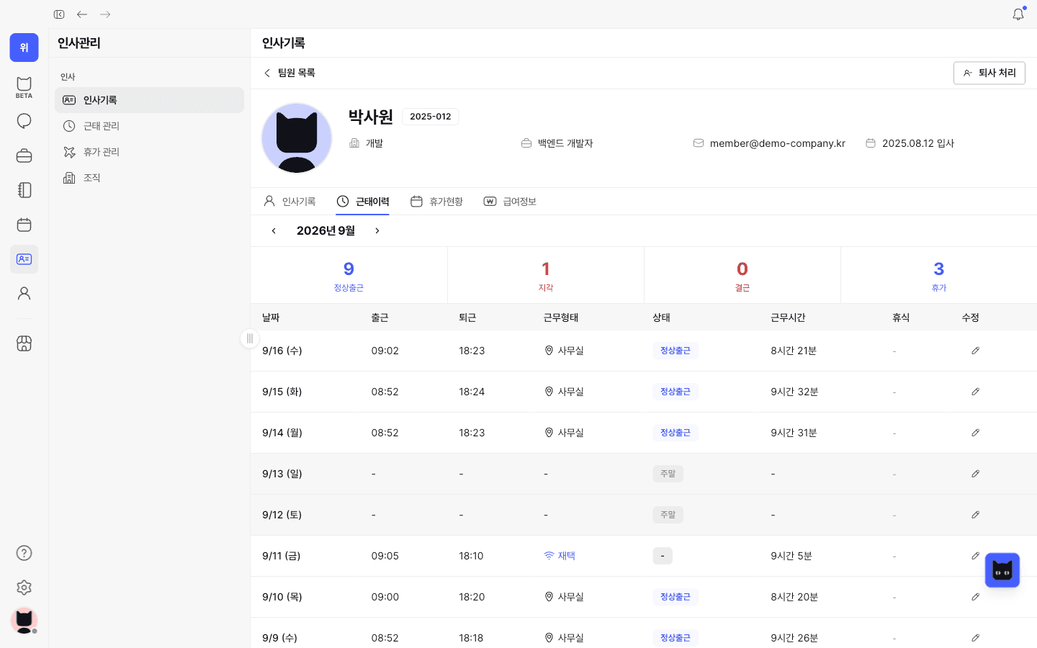Edit the 9/15 (화) attendance row
Viewport: 1037px width, 648px height.
click(x=976, y=392)
